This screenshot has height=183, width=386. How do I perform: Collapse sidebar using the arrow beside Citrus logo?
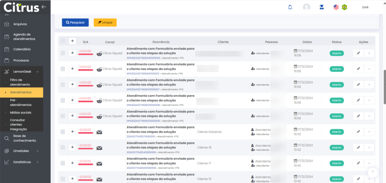pos(44,7)
